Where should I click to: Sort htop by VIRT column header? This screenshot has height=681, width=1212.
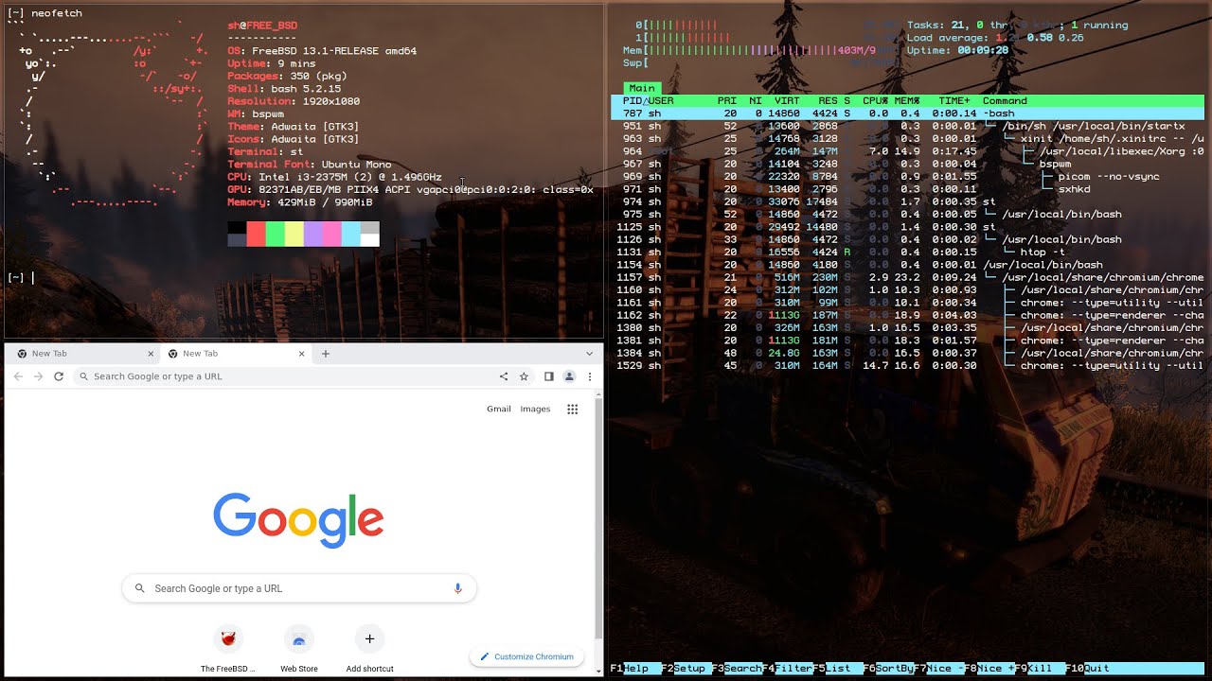787,101
